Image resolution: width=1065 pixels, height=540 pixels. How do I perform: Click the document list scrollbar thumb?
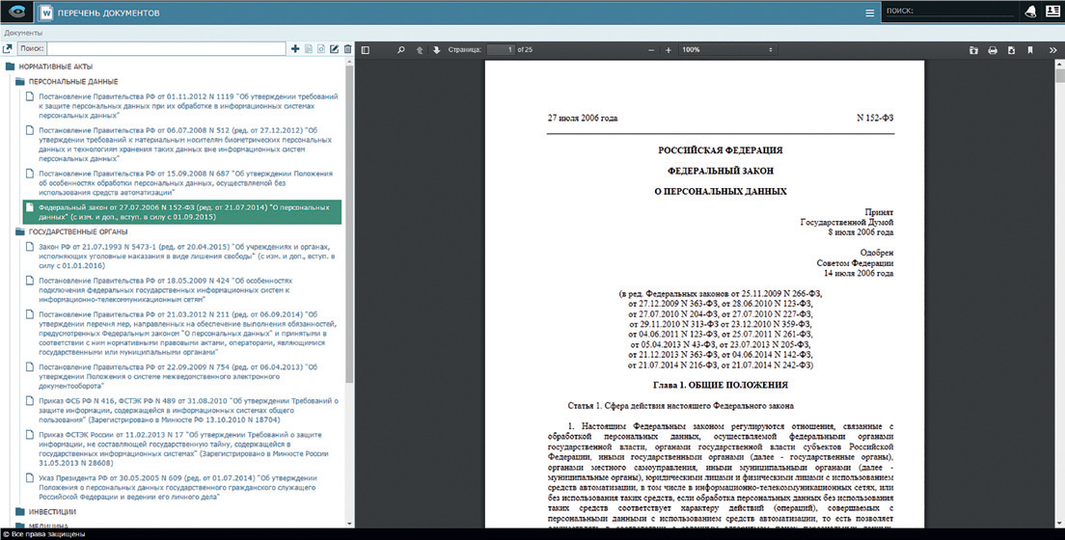point(350,224)
